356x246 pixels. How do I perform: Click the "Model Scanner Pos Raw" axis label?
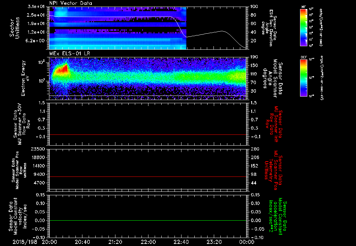19,170
